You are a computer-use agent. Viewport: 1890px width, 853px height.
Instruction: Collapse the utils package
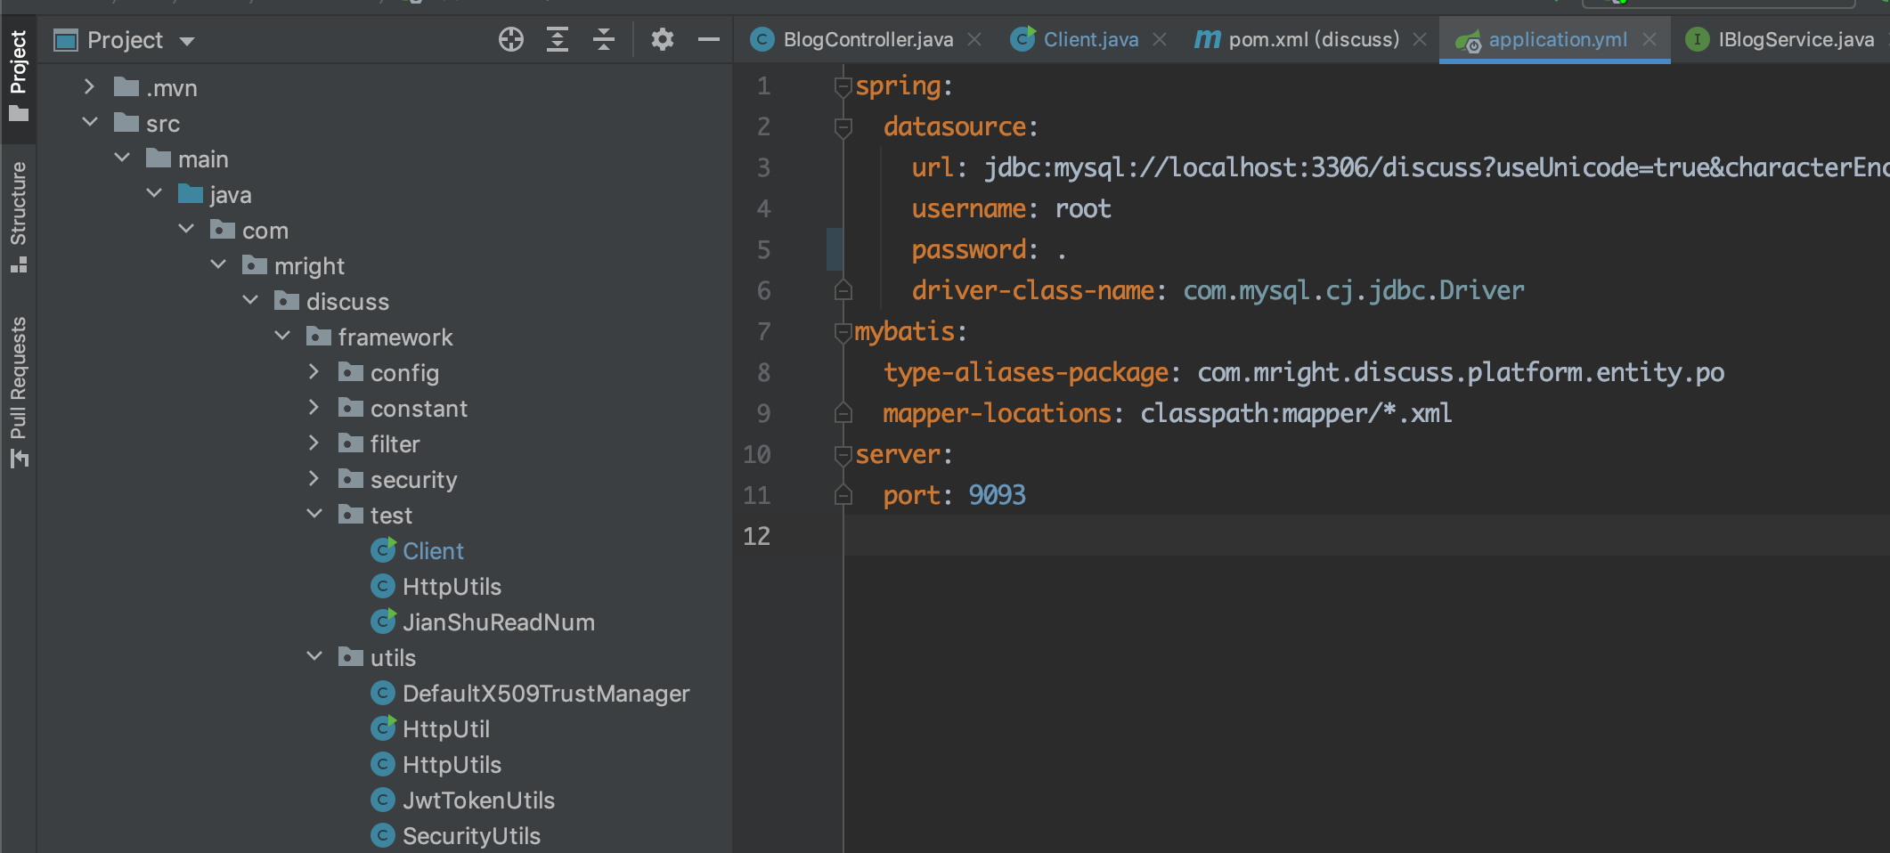point(314,656)
